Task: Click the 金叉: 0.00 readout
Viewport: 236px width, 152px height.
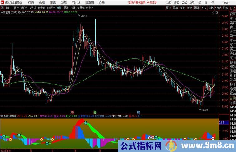Action: 59,116
